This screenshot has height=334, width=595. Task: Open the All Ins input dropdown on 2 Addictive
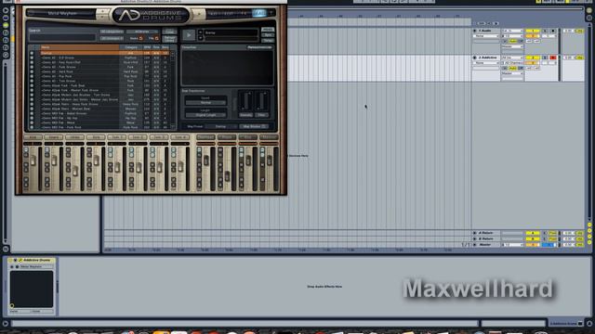coord(512,58)
